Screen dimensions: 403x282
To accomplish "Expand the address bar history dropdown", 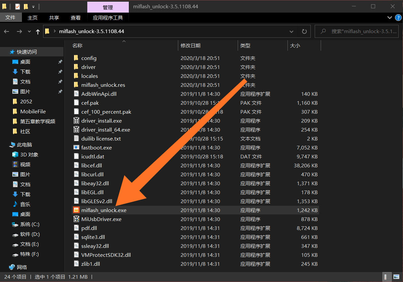I will [291, 31].
